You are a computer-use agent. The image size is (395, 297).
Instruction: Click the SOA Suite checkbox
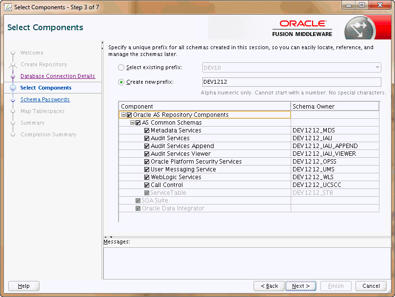click(138, 201)
